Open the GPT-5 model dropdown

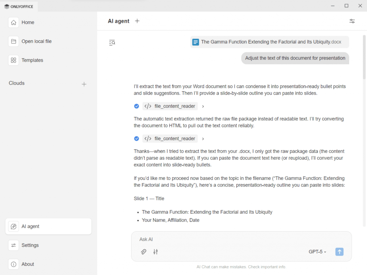[x=317, y=252]
